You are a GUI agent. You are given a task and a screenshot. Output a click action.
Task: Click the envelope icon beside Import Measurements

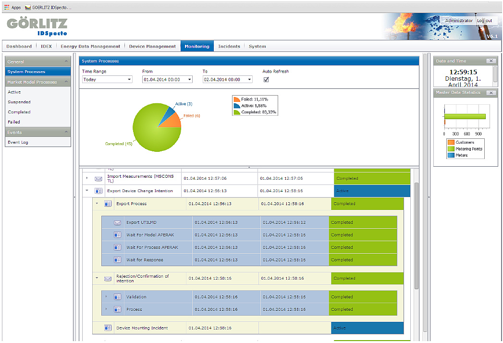(x=98, y=179)
